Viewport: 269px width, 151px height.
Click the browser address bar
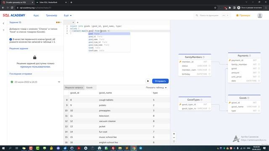[x=115, y=8]
